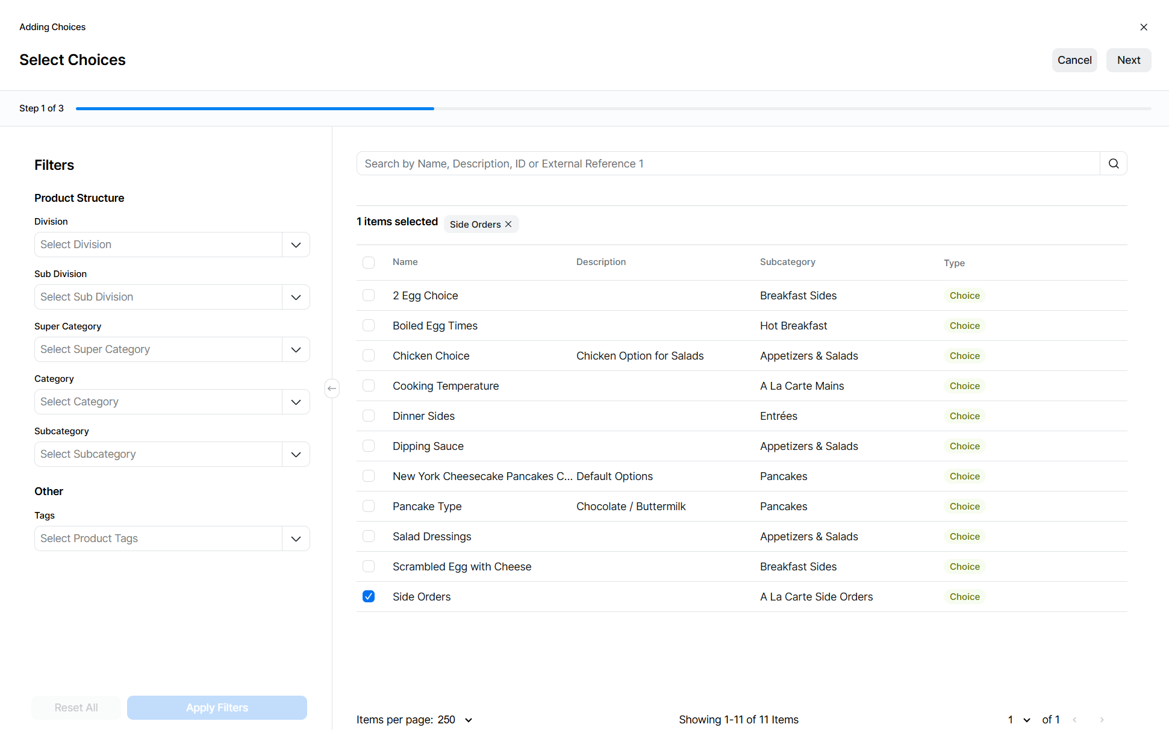
Task: Click the Subcategory column header
Action: tap(787, 262)
